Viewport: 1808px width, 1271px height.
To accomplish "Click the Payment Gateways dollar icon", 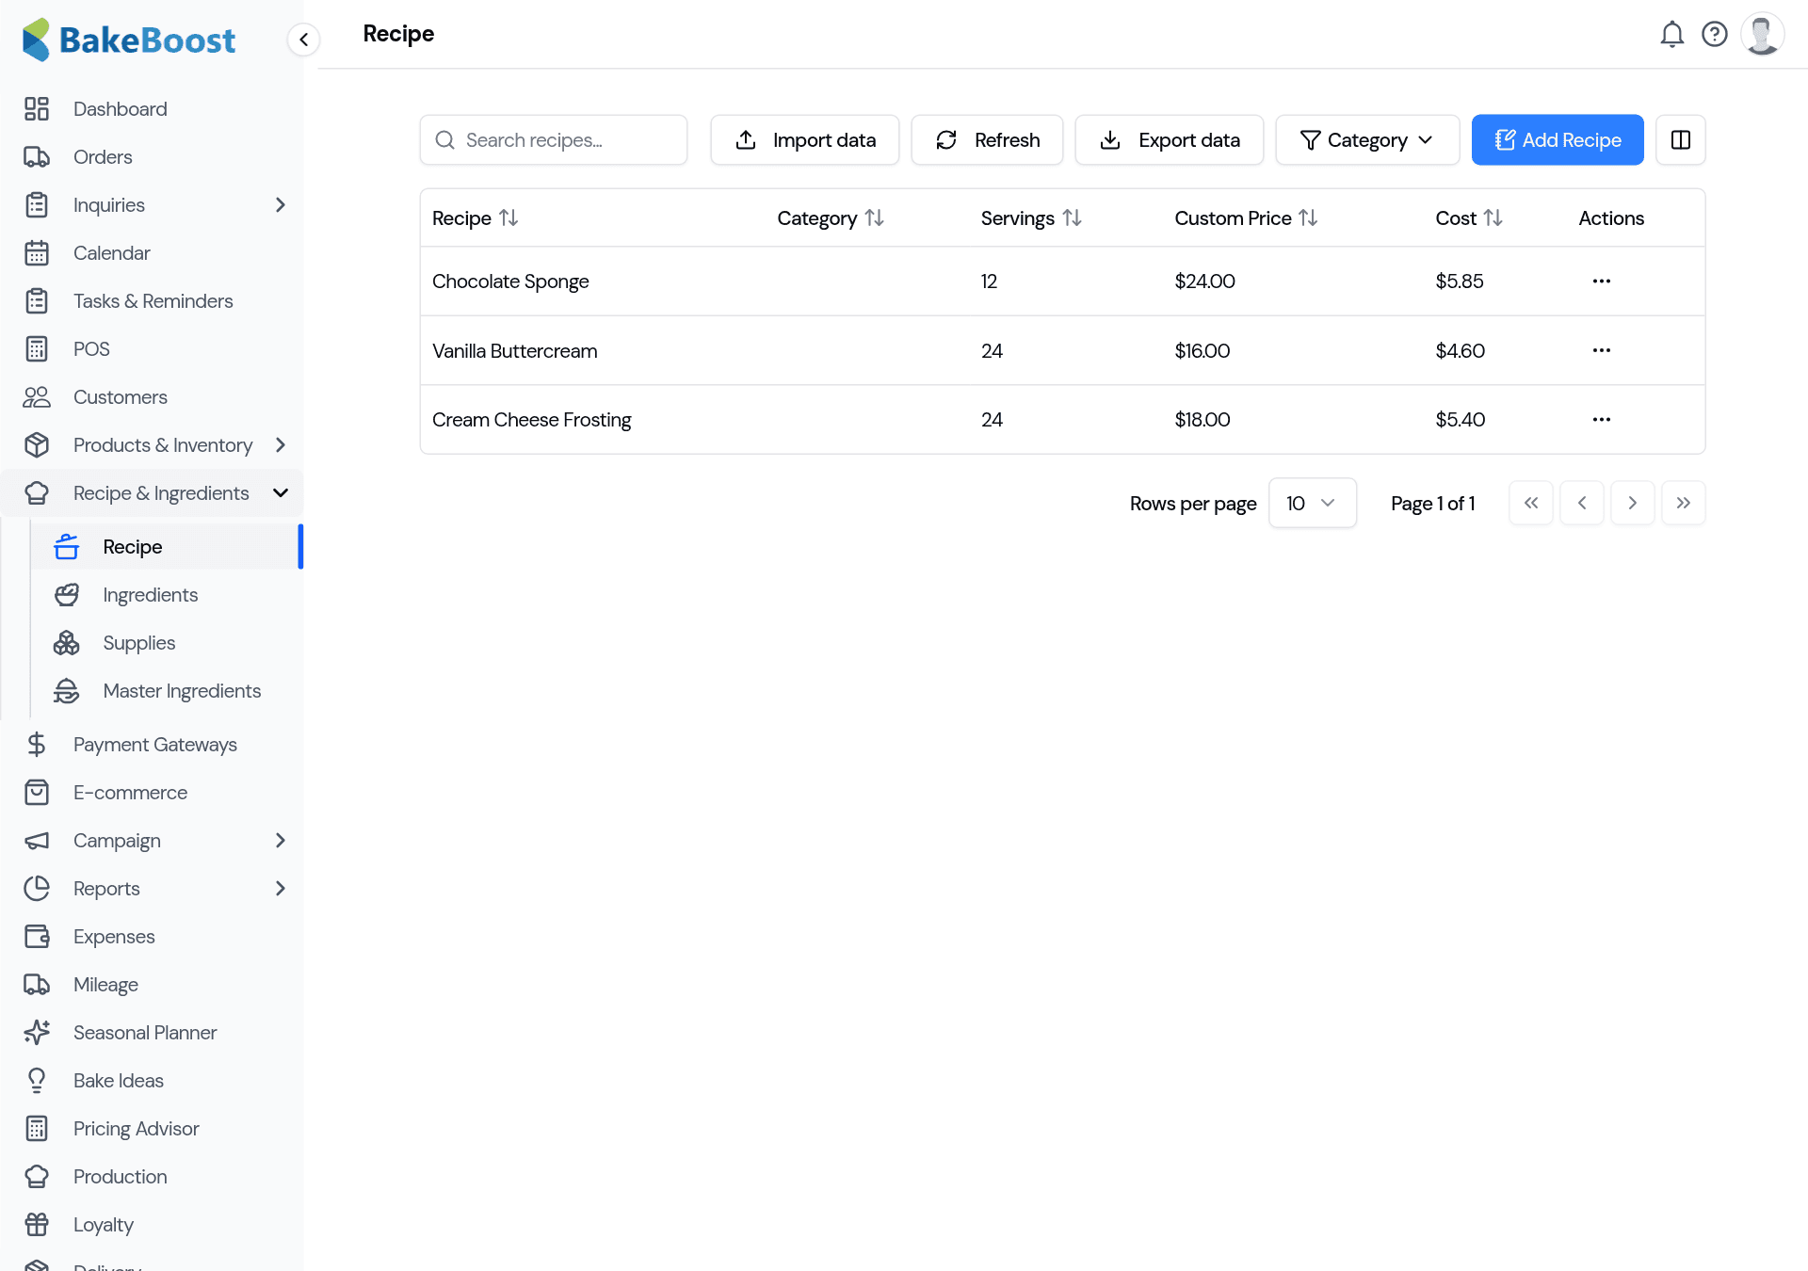I will pos(37,745).
